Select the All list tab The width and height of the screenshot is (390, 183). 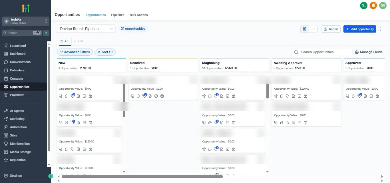pos(64,41)
